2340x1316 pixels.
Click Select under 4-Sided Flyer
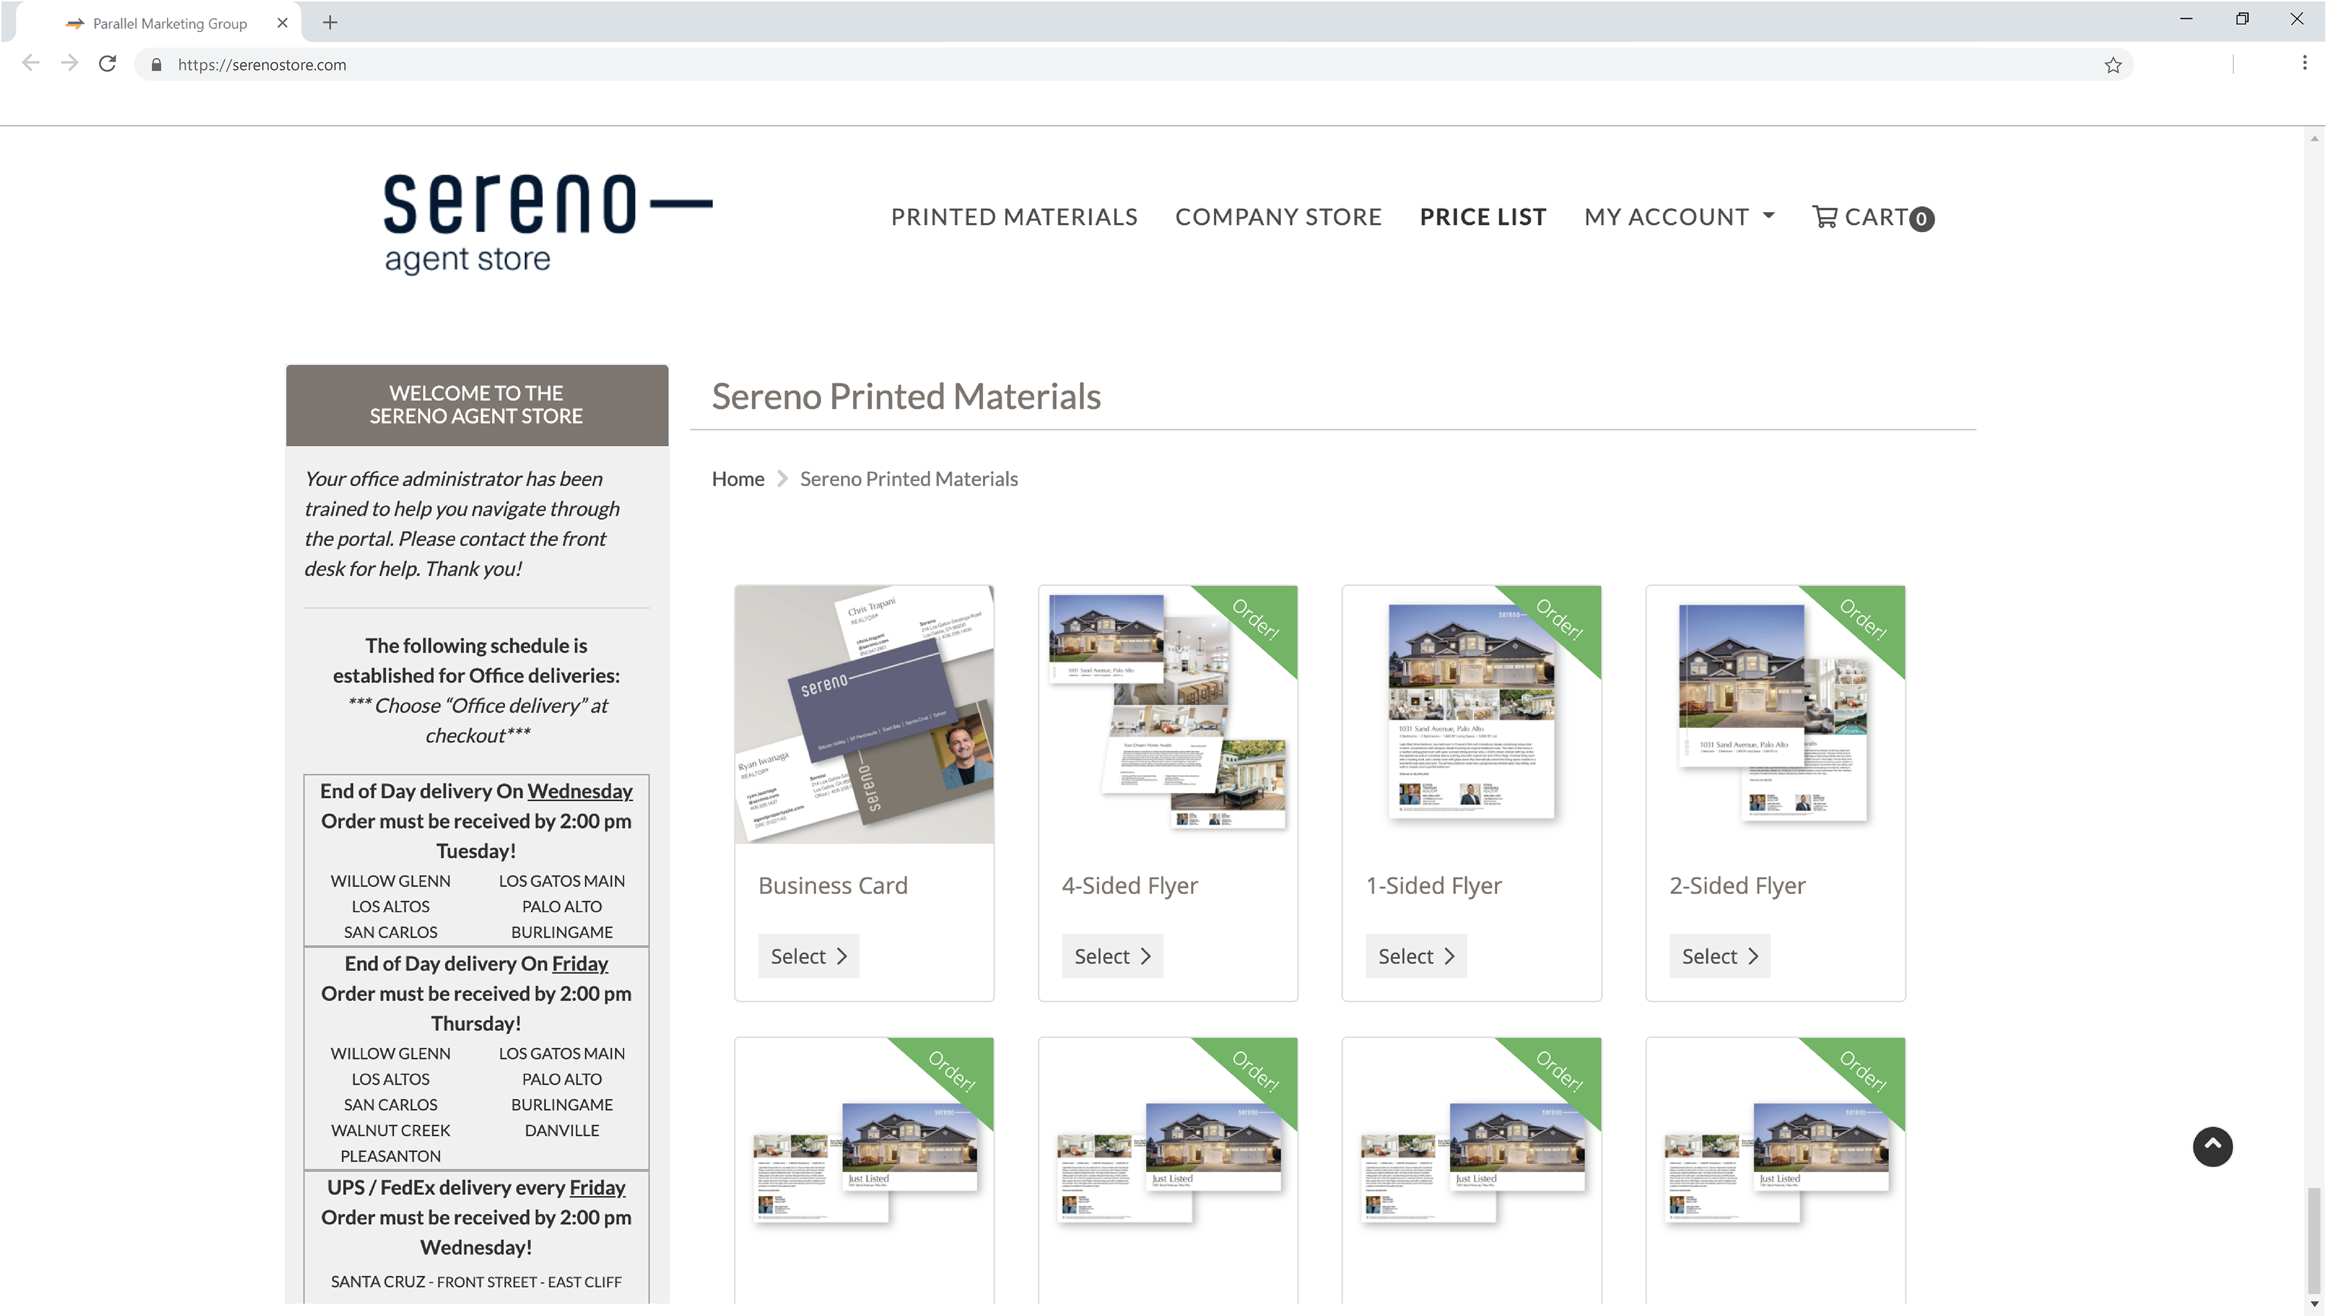(1112, 955)
